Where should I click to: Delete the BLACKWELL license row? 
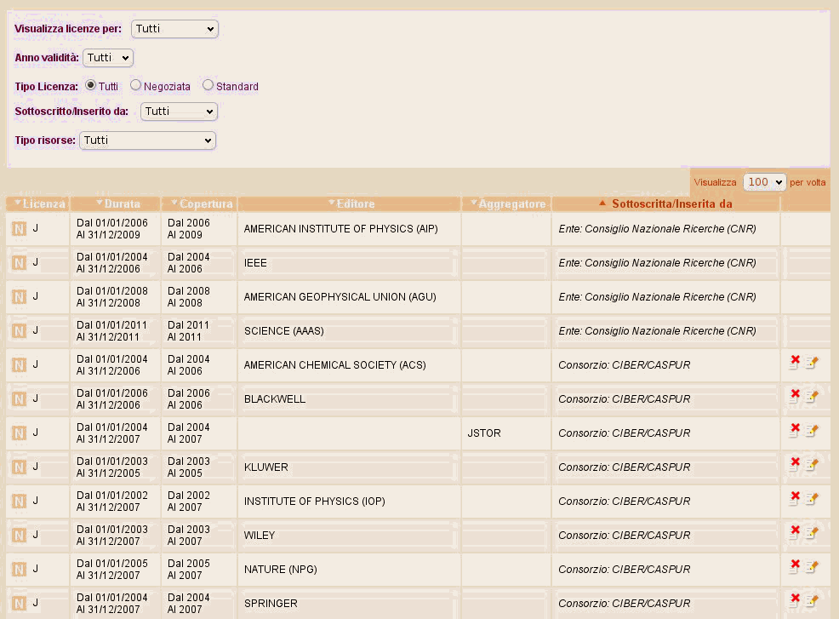coord(795,397)
